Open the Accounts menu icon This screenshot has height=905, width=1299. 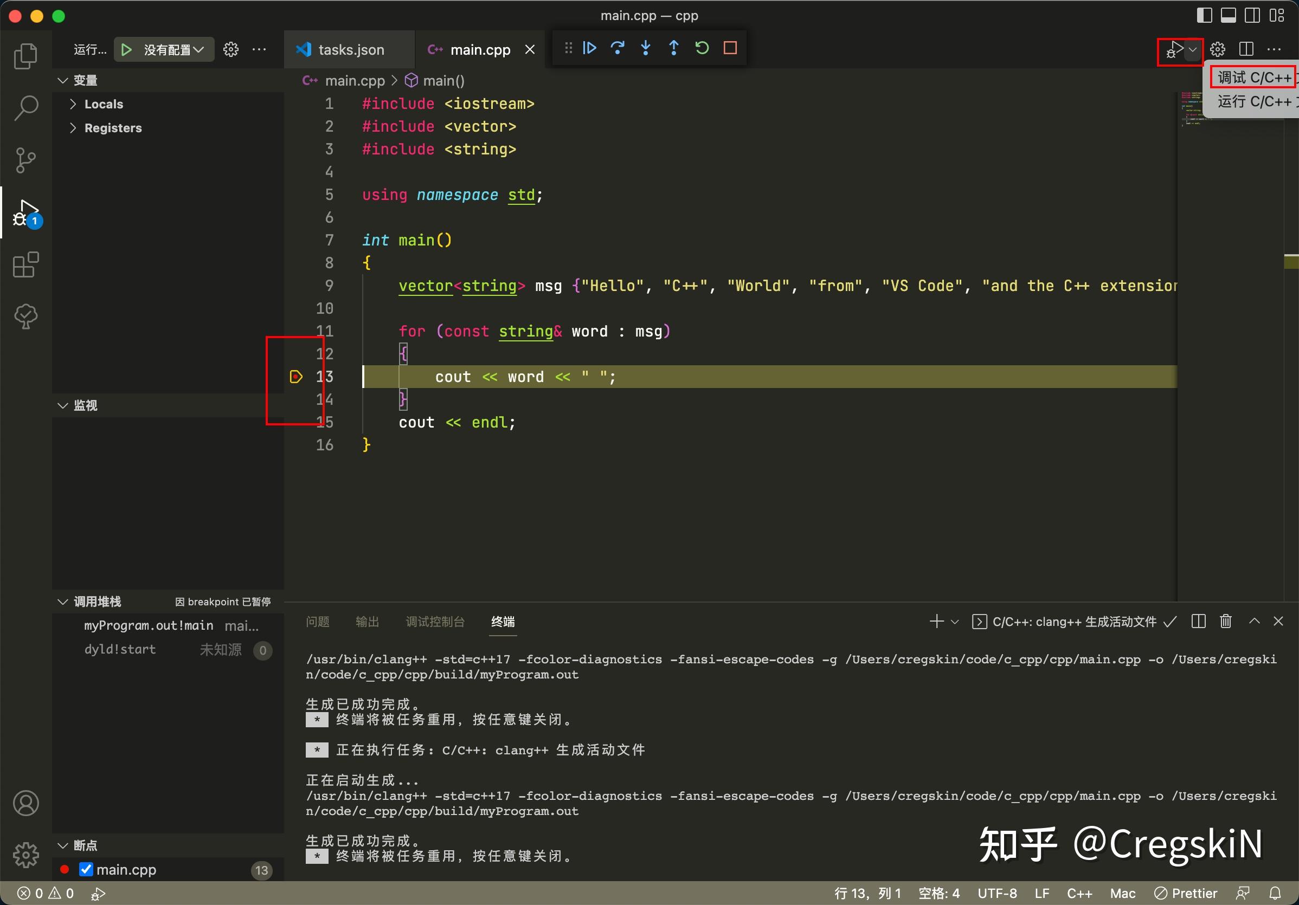pyautogui.click(x=25, y=803)
